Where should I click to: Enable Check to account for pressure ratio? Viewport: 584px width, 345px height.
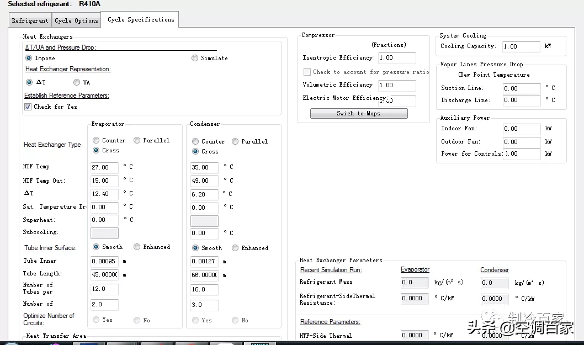(x=307, y=72)
